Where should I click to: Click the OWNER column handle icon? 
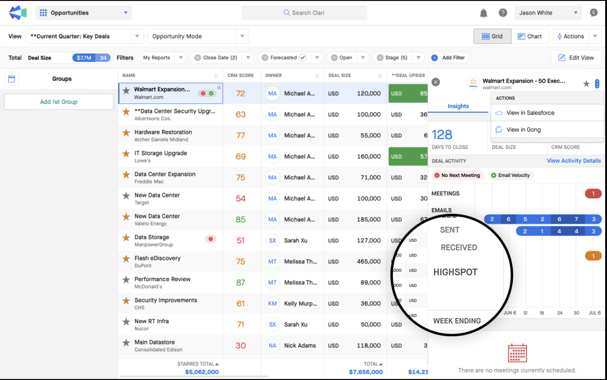pos(317,76)
